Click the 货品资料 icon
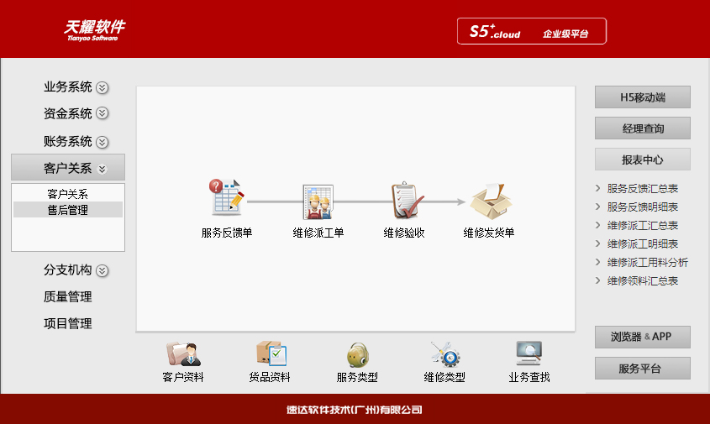 point(270,355)
